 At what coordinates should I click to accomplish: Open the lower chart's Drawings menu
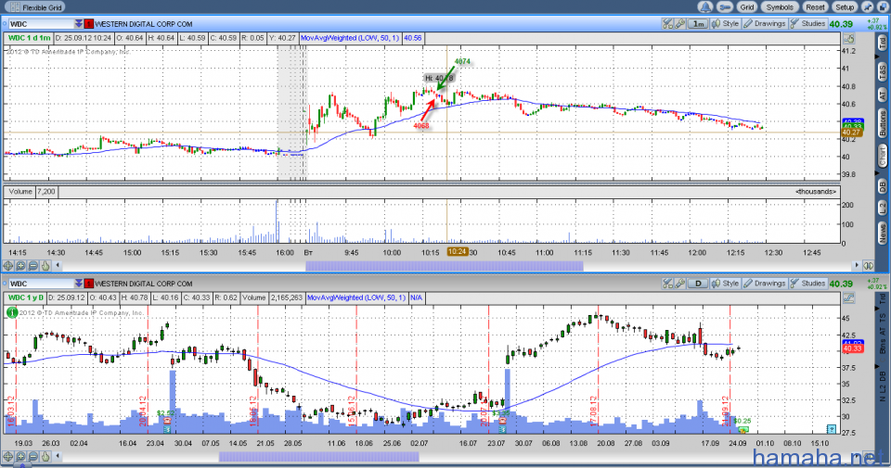(x=764, y=283)
